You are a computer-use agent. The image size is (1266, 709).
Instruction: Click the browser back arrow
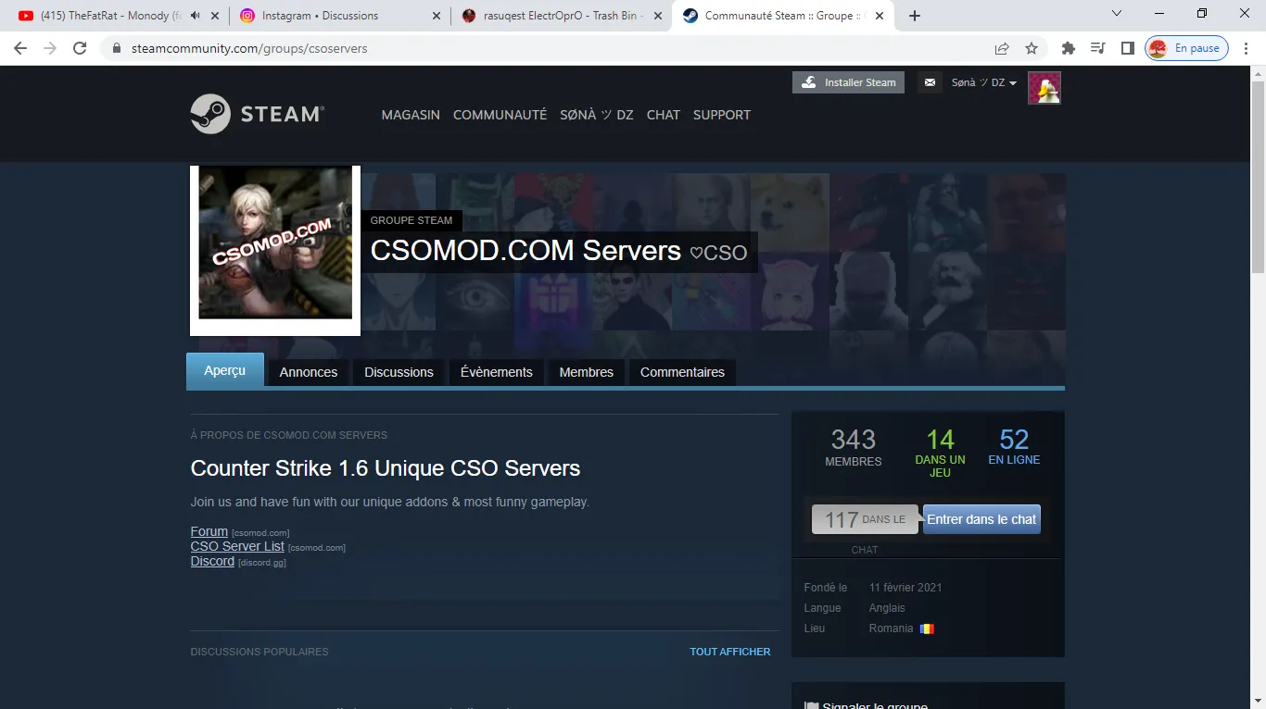(20, 48)
